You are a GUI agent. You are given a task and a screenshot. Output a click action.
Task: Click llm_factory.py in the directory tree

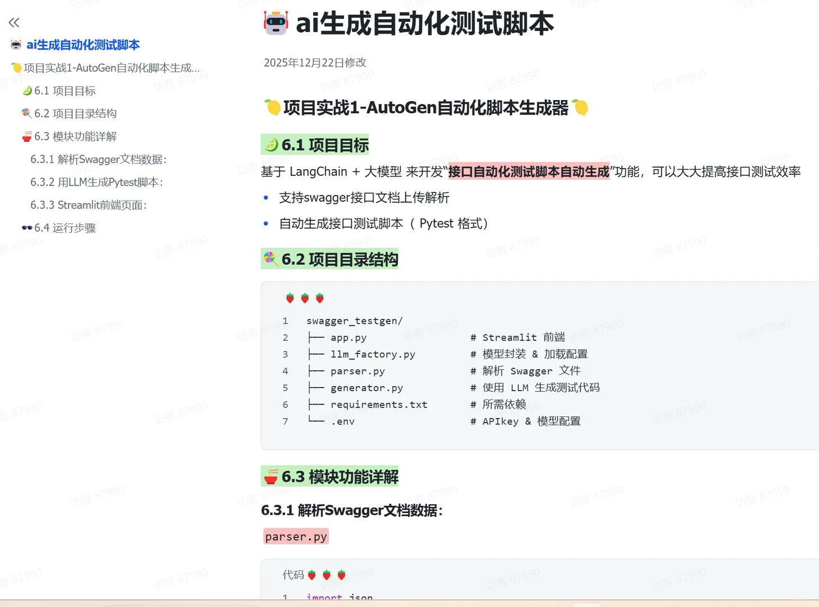(373, 355)
